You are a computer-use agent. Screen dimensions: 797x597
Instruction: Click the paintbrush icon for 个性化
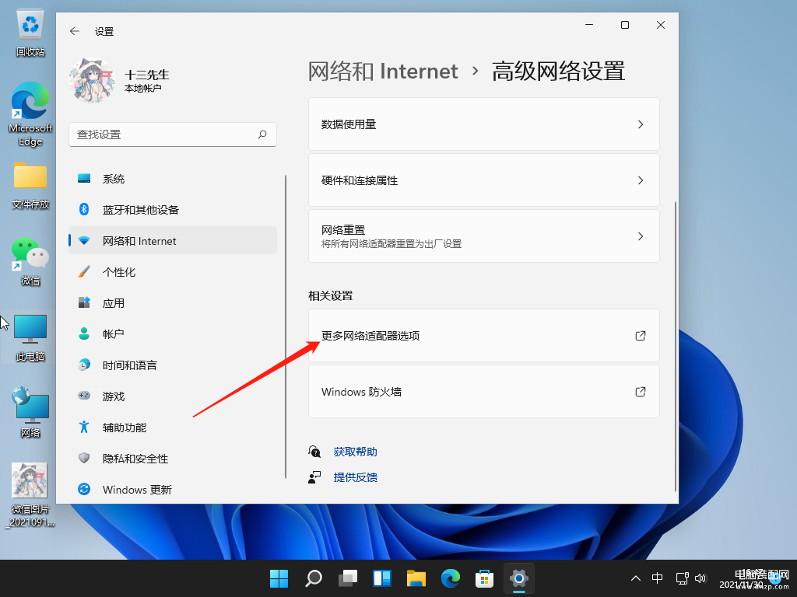tap(84, 271)
